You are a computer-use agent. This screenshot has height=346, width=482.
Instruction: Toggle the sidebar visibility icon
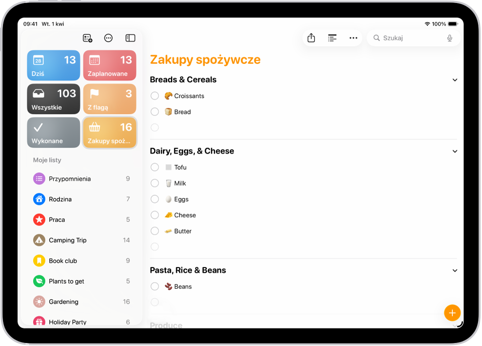coord(130,38)
